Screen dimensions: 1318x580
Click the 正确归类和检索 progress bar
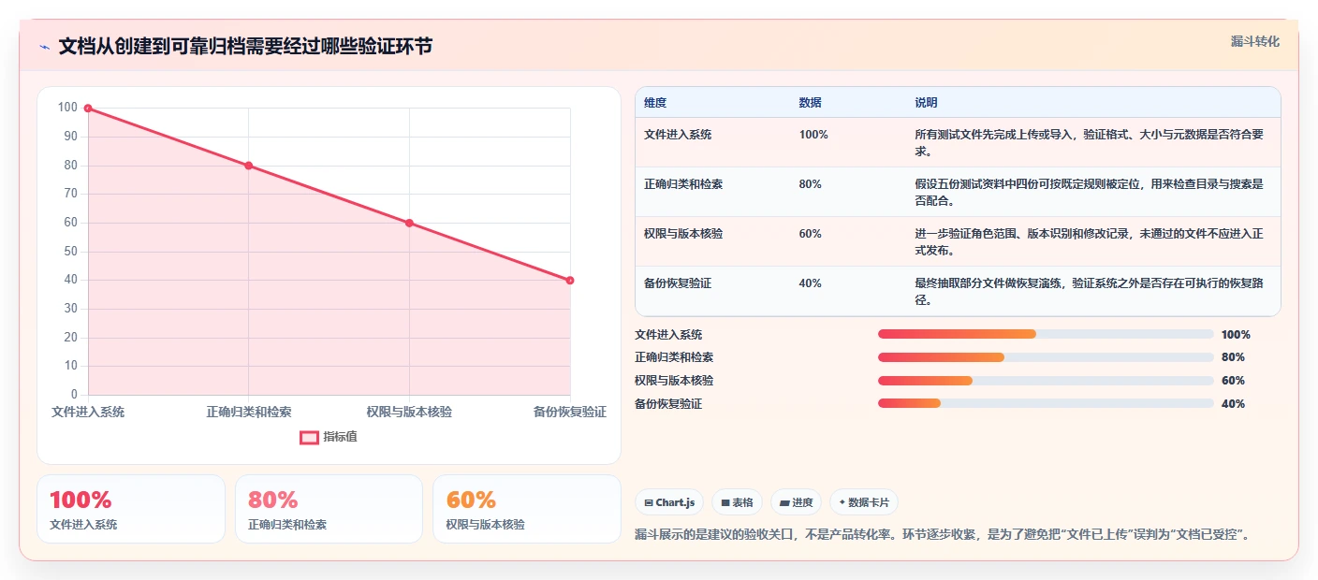coord(1046,357)
